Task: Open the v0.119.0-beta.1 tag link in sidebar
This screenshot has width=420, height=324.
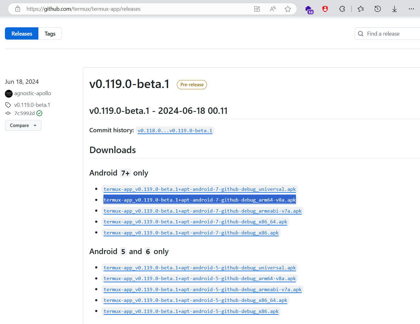Action: pyautogui.click(x=32, y=105)
